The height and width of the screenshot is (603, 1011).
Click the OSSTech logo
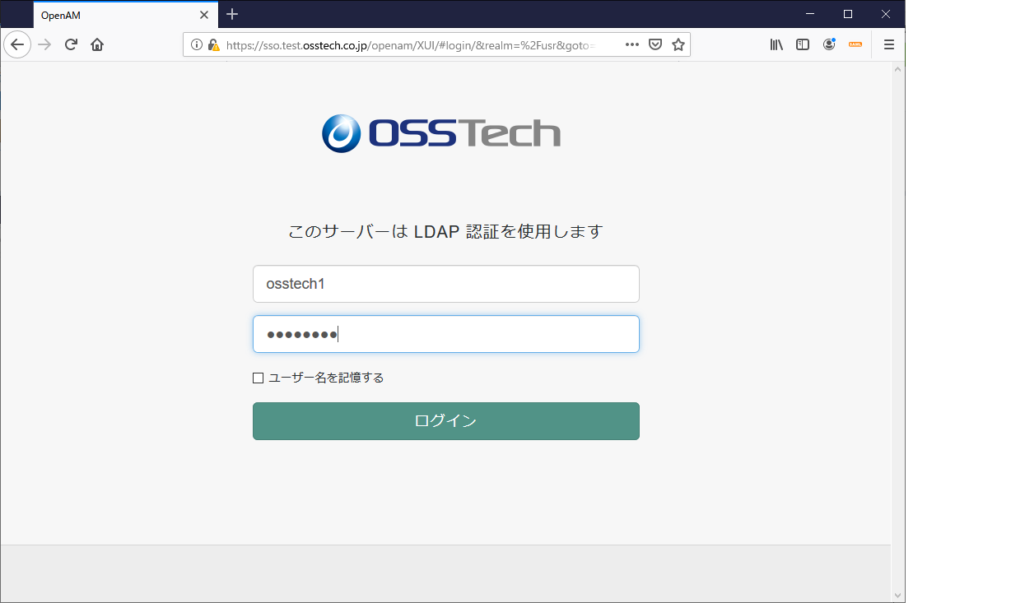tap(441, 132)
